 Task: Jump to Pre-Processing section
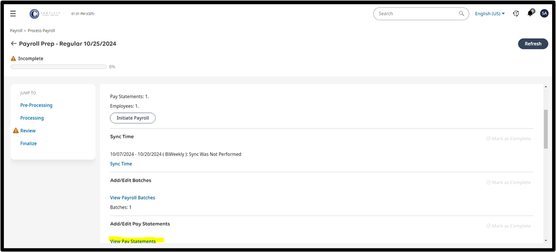click(x=36, y=105)
